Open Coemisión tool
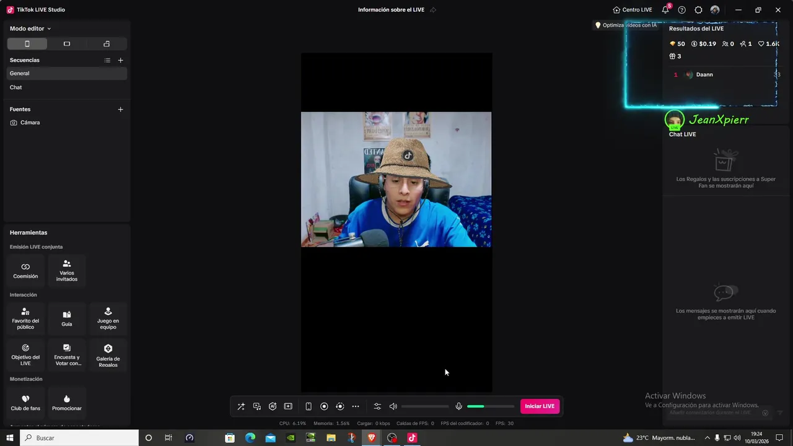Screen dimensions: 793x446 coord(25,271)
